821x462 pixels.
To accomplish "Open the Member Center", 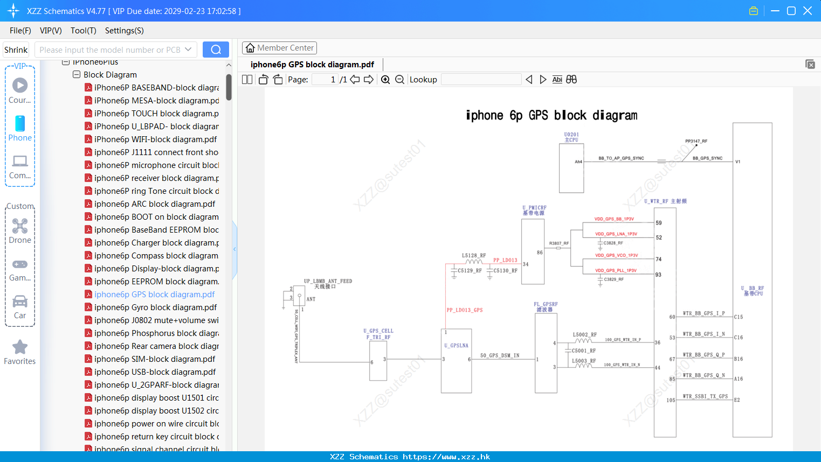I will 279,48.
